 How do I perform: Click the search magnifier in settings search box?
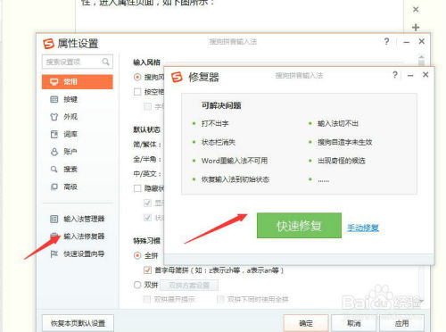pos(105,62)
